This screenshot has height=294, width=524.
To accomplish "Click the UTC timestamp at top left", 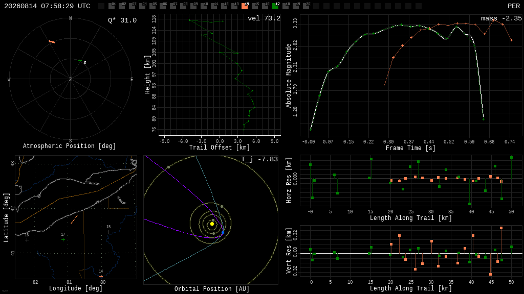I will [x=47, y=6].
